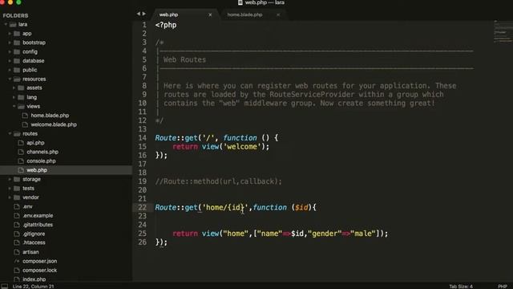Image resolution: width=513 pixels, height=289 pixels.
Task: Collapse the lara root folder arrow
Action: pos(6,24)
